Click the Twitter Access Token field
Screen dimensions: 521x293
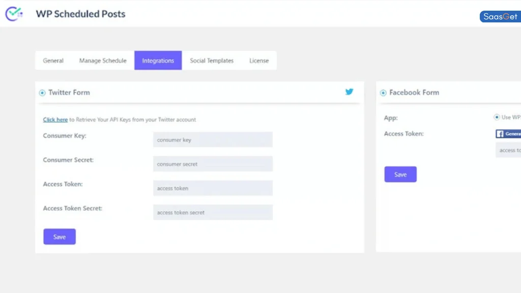pos(213,188)
